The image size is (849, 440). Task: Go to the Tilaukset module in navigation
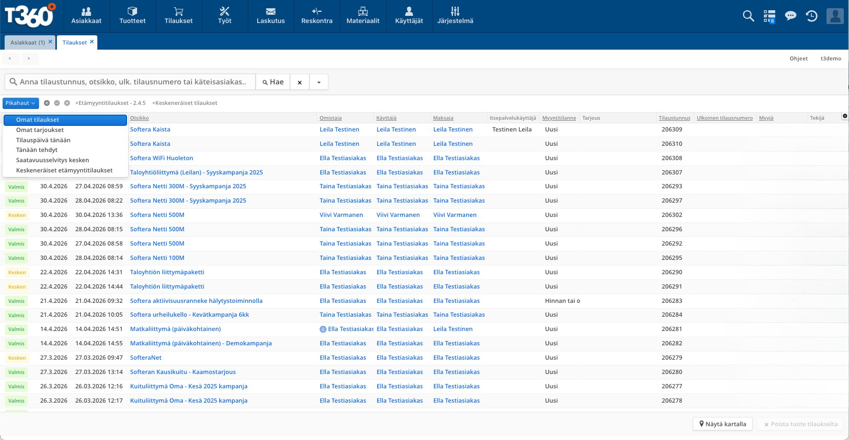pyautogui.click(x=178, y=16)
